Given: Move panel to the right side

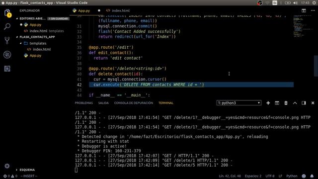Looking at the screenshot, I should [x=304, y=103].
